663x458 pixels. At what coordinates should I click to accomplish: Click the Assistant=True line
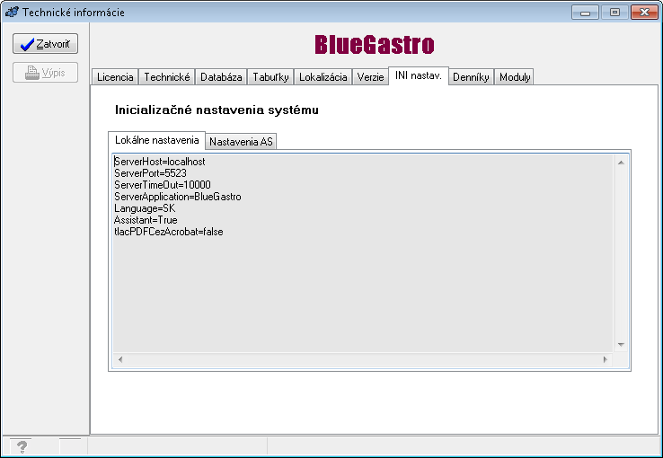point(146,220)
